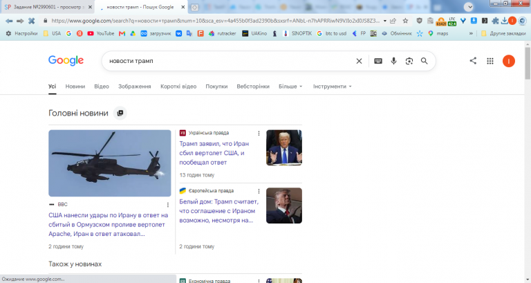Viewport: 531px width, 283px height.
Task: Open the Gmail bookmark
Action: click(122, 33)
